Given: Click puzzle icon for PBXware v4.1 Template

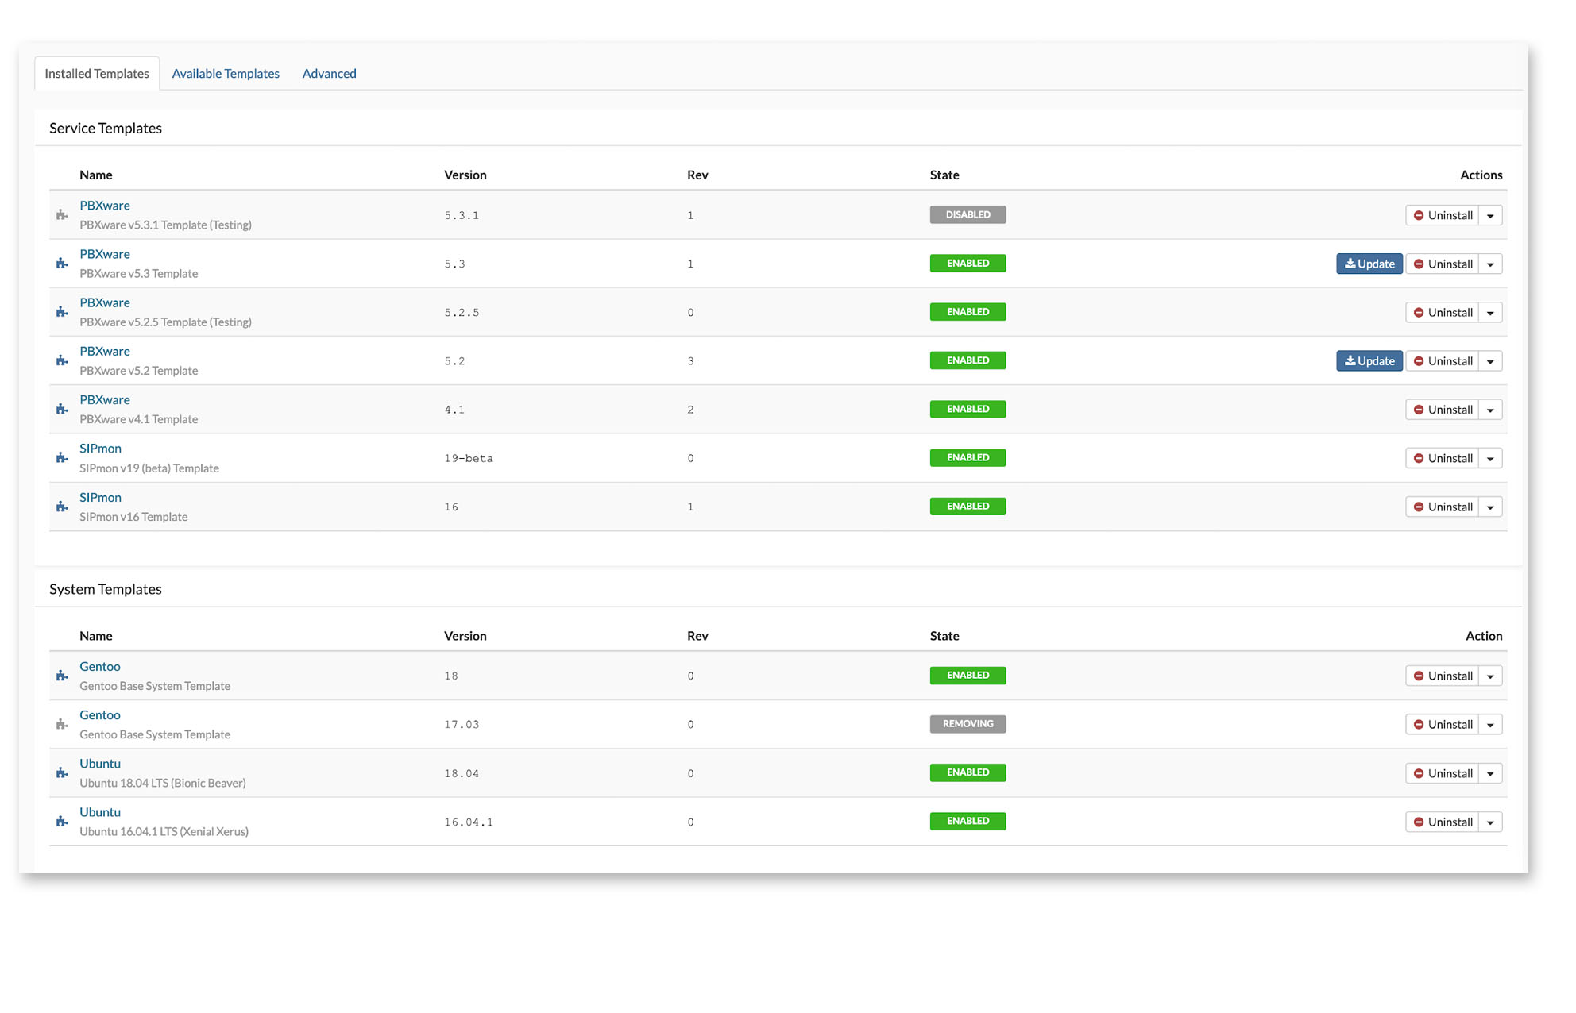Looking at the screenshot, I should [62, 410].
